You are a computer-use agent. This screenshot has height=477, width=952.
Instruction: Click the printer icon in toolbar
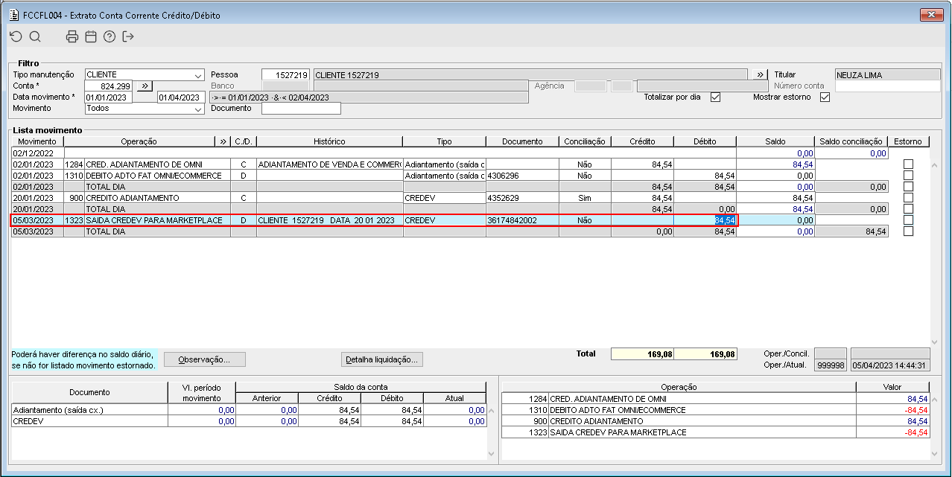click(72, 36)
